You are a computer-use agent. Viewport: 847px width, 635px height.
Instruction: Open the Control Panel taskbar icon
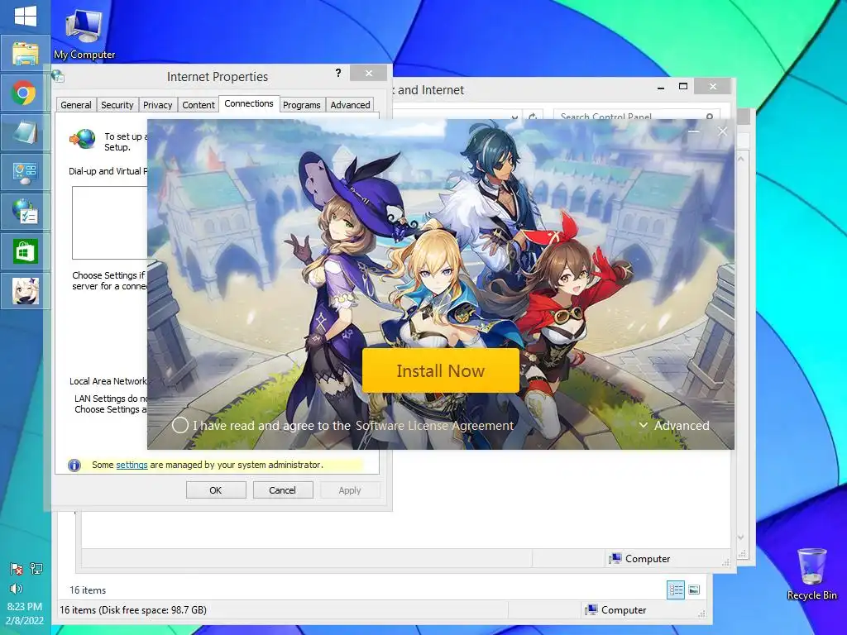[x=25, y=173]
